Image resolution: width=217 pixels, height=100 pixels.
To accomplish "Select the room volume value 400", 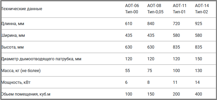I will pyautogui.click(x=198, y=94).
